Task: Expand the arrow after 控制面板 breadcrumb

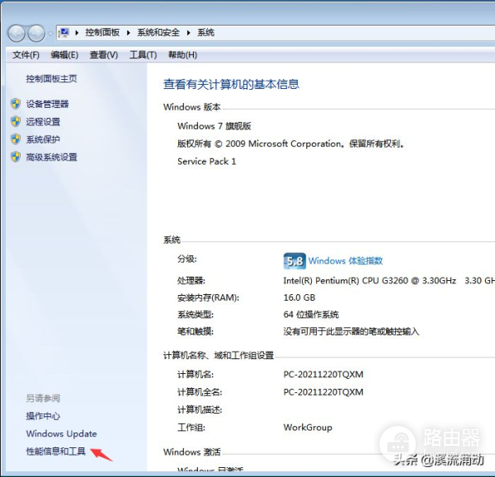Action: (129, 33)
